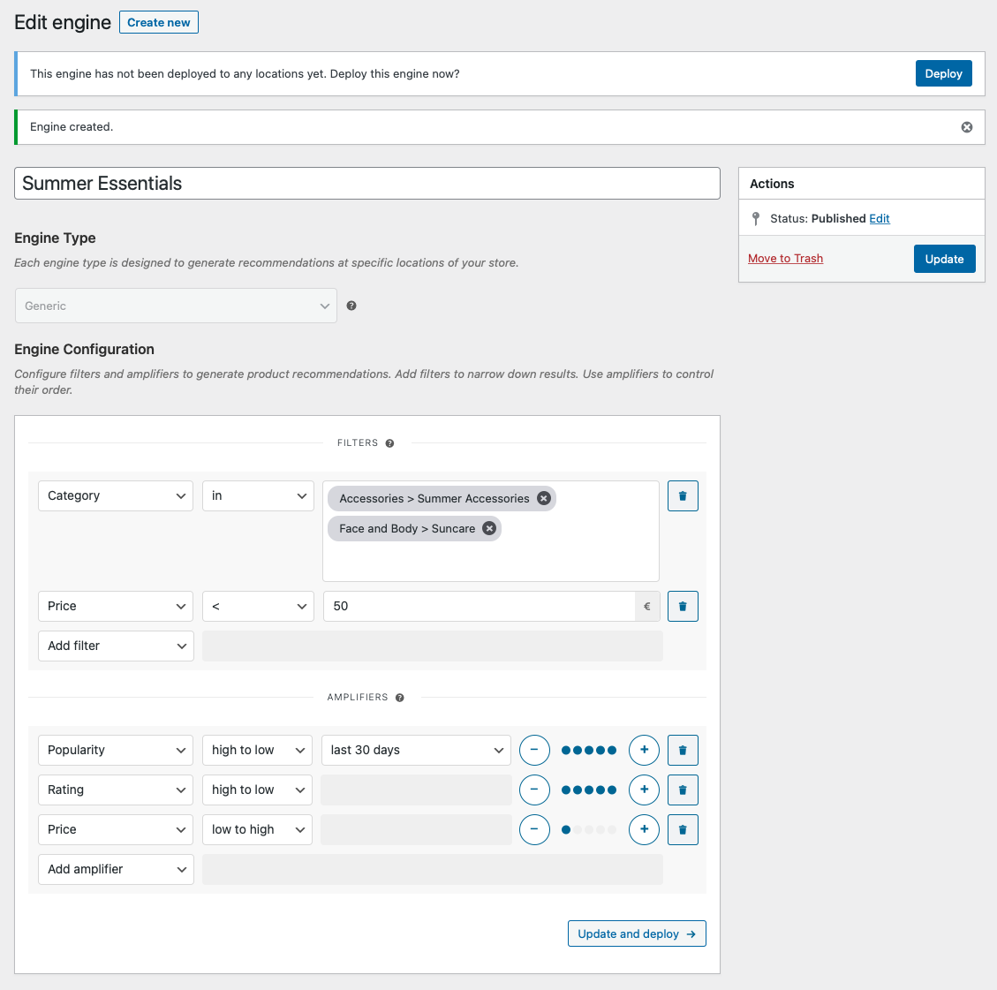Screen dimensions: 997x990
Task: Delete the Price filter row
Action: coord(683,607)
